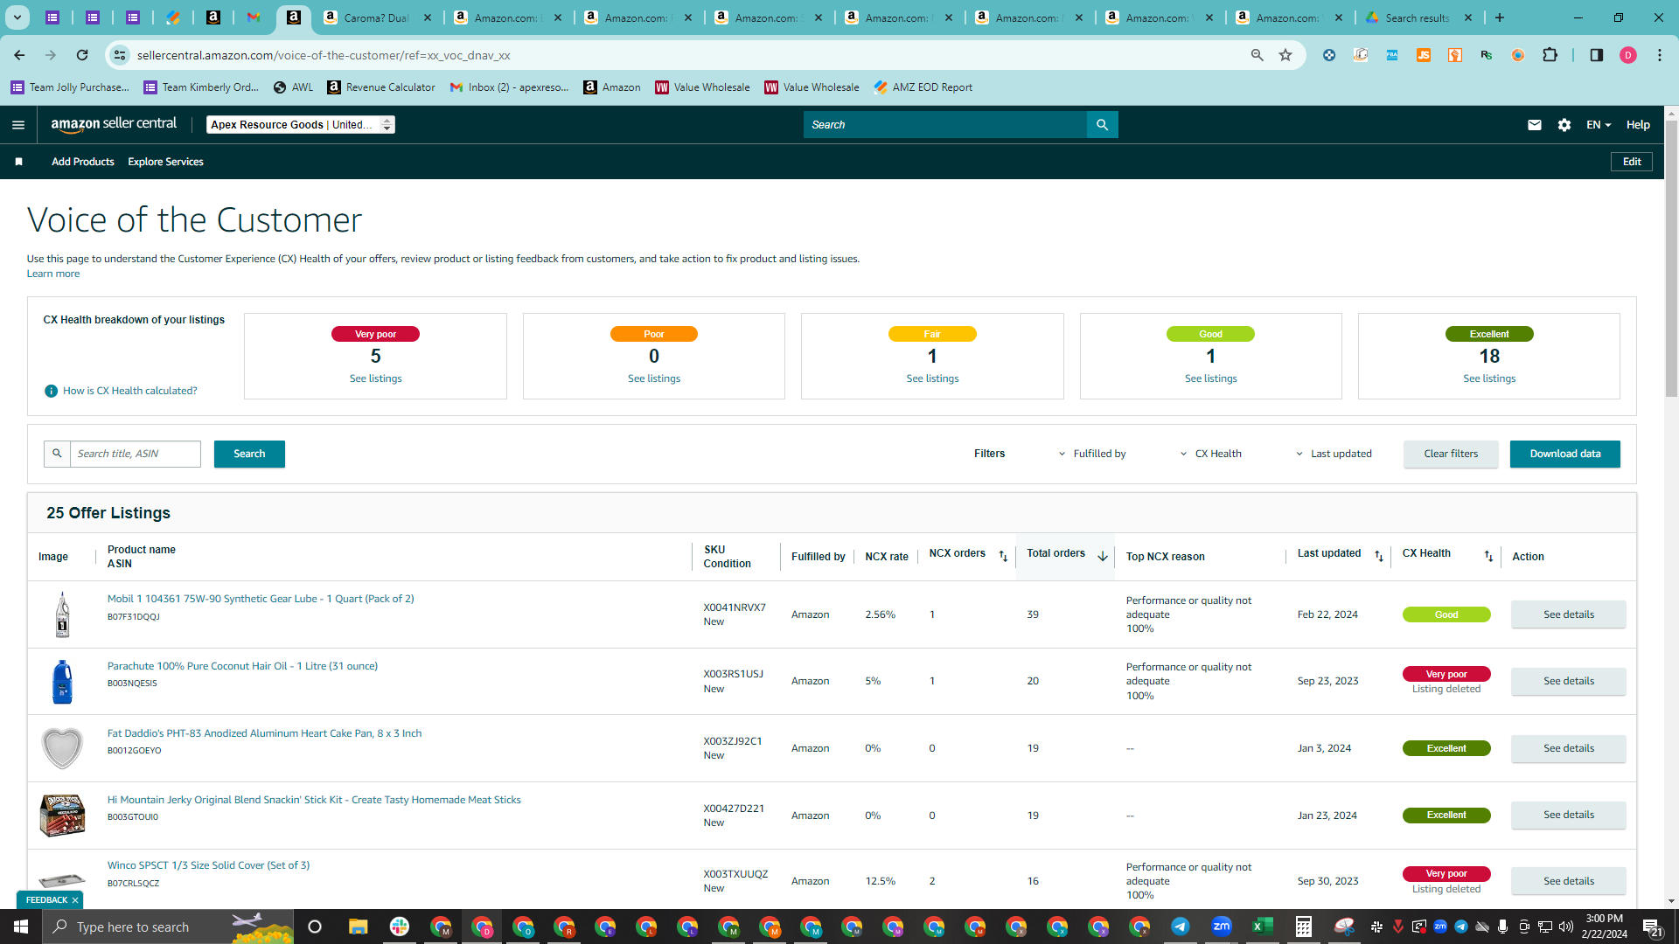1679x944 pixels.
Task: Open the Seller Central settings gear
Action: (x=1564, y=125)
